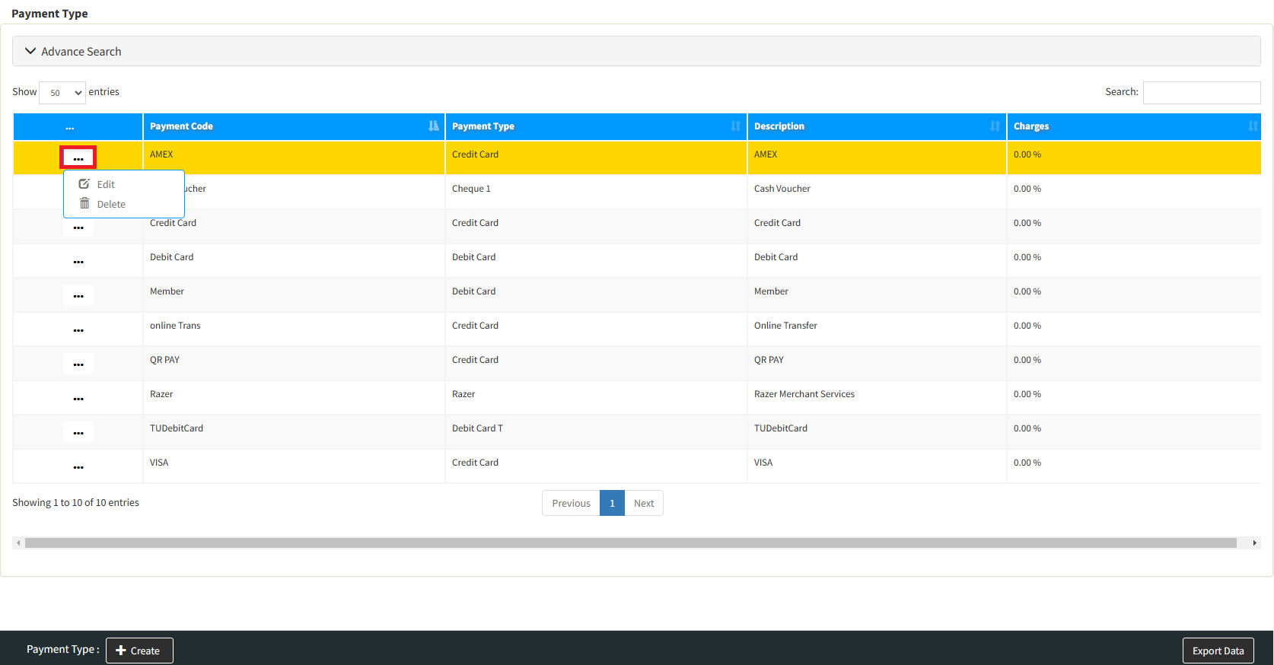1274x665 pixels.
Task: Open actions menu for TUDebitCard row
Action: (x=78, y=432)
